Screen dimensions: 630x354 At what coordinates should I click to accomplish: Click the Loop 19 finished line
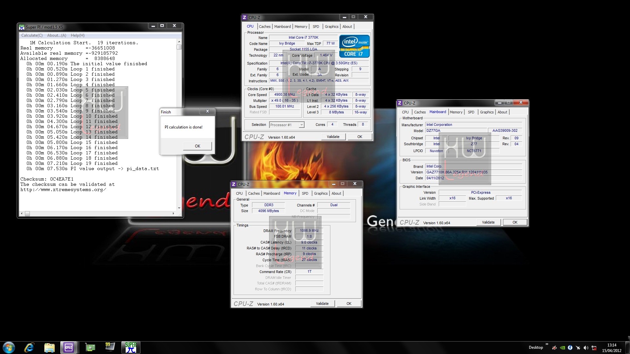coord(72,164)
